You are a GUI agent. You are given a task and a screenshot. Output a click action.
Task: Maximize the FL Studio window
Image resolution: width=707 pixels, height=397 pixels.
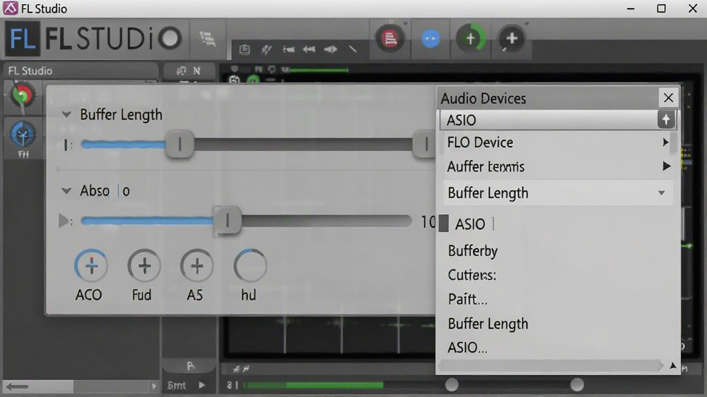tap(661, 8)
